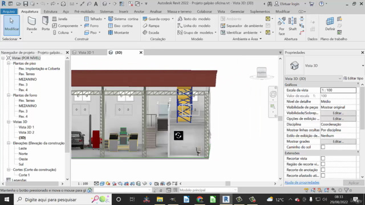The height and width of the screenshot is (205, 365).
Task: Open the Arquivo menu
Action: (x=9, y=11)
